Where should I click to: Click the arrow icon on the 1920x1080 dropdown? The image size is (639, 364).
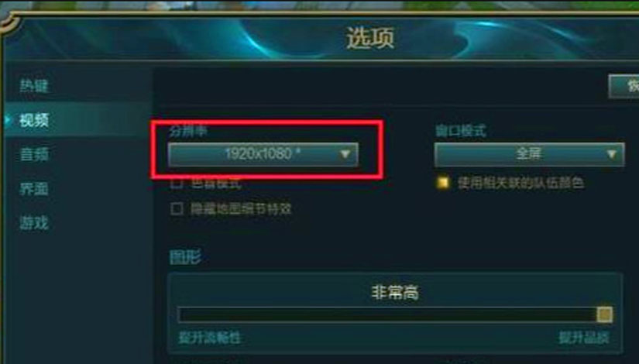point(345,154)
